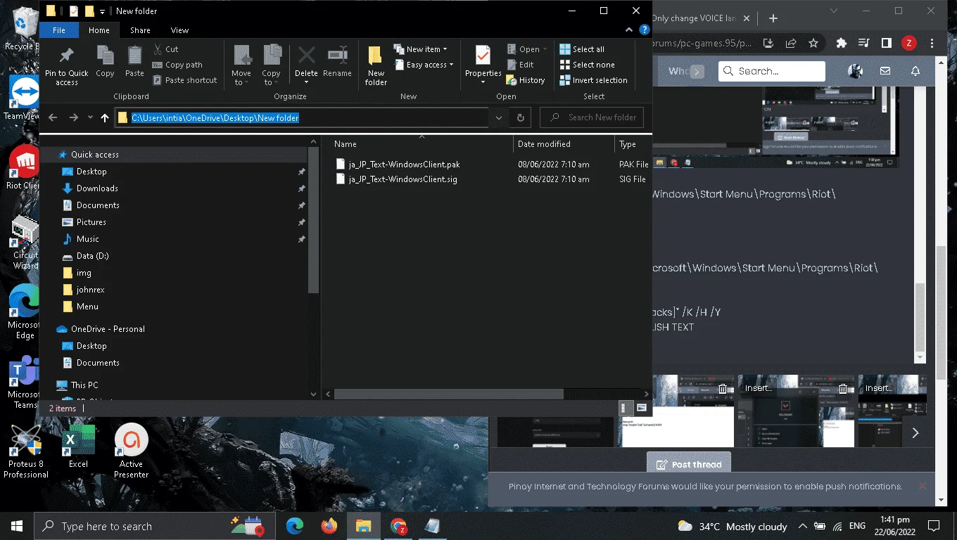Click Invert selection in ribbon
Image resolution: width=957 pixels, height=540 pixels.
pyautogui.click(x=592, y=80)
